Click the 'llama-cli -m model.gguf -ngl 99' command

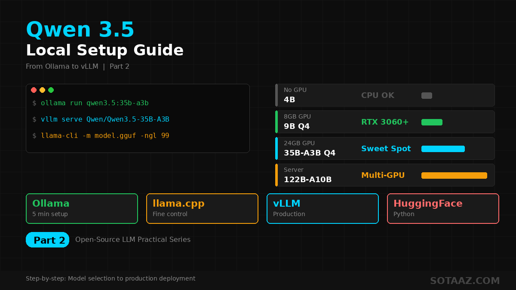coord(105,136)
